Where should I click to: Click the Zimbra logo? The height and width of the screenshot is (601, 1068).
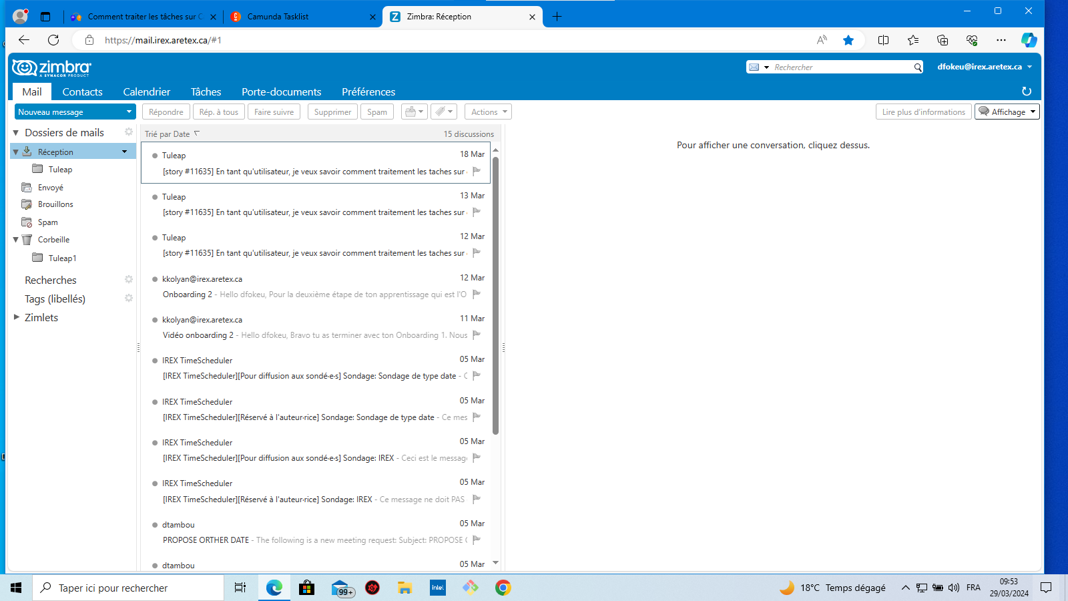(51, 68)
